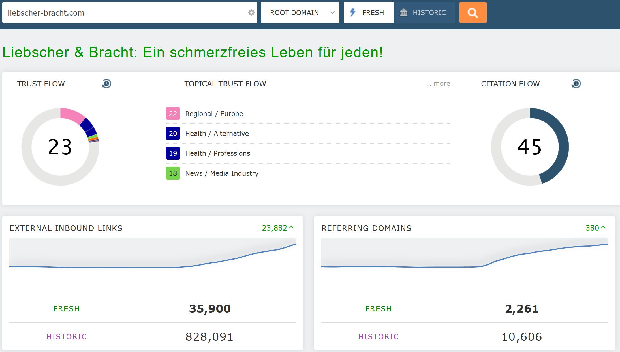This screenshot has width=620, height=352.
Task: Switch to the FRESH index
Action: [369, 12]
